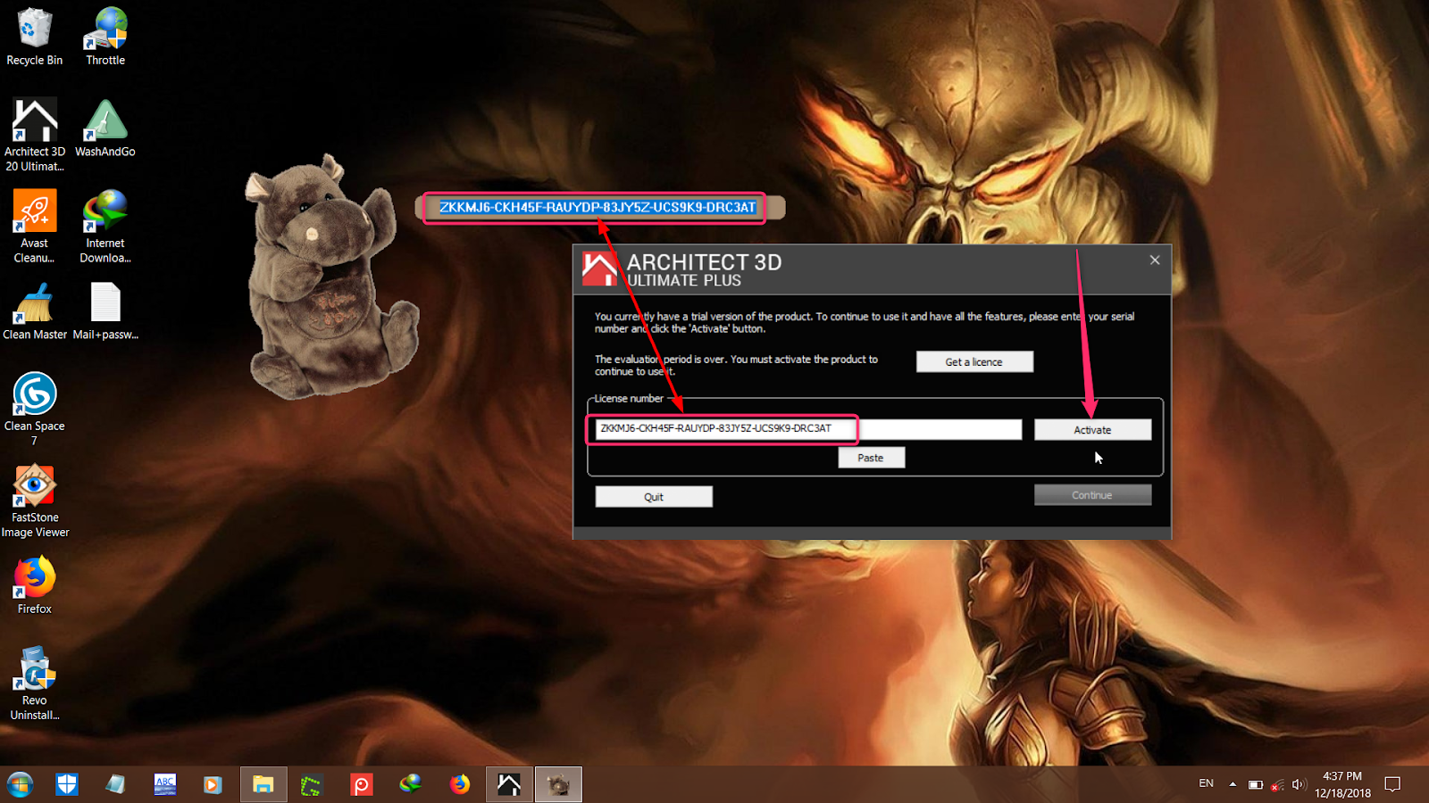Click the Paste button under the license field
Image resolution: width=1429 pixels, height=803 pixels.
point(871,458)
